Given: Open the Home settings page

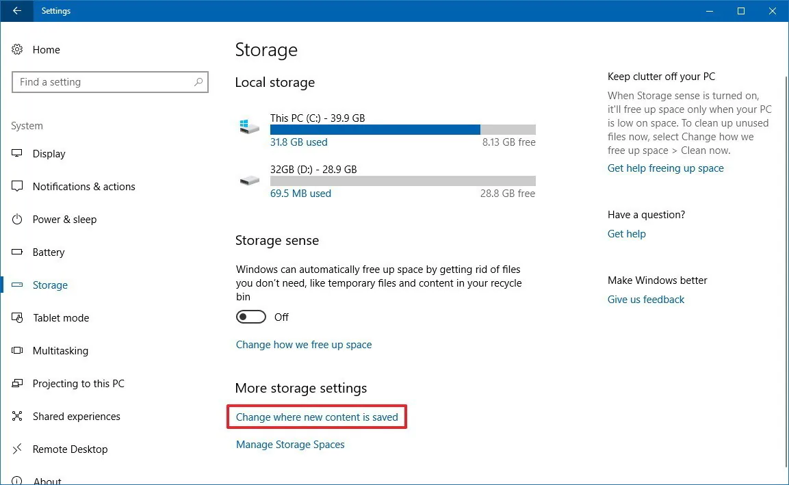Looking at the screenshot, I should click(x=47, y=49).
